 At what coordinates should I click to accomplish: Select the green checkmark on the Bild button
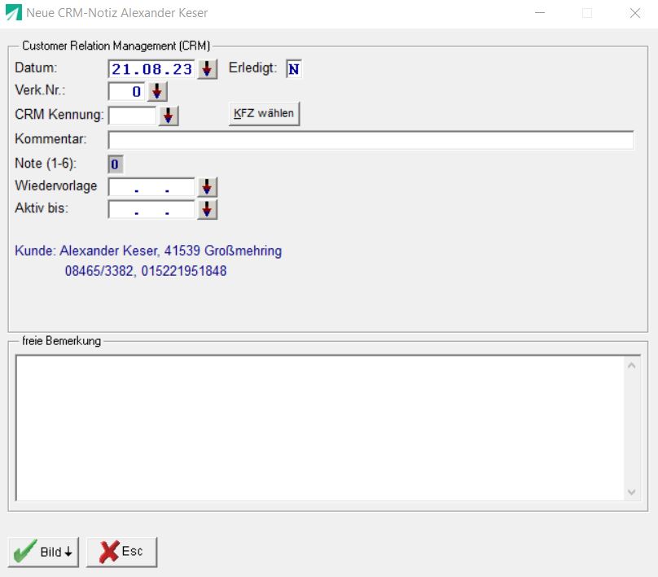click(24, 551)
